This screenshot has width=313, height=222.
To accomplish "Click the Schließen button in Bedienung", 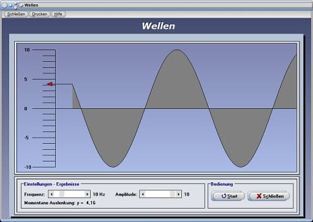I will point(268,196).
